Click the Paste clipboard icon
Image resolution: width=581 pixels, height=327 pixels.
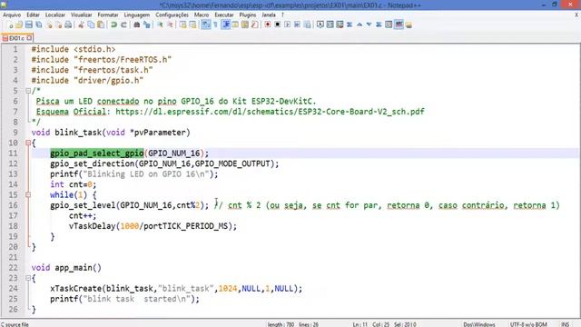101,25
